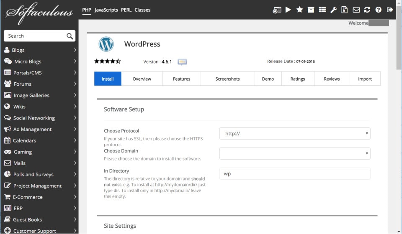Expand the ERP category chevron
The height and width of the screenshot is (234, 402).
[75, 208]
